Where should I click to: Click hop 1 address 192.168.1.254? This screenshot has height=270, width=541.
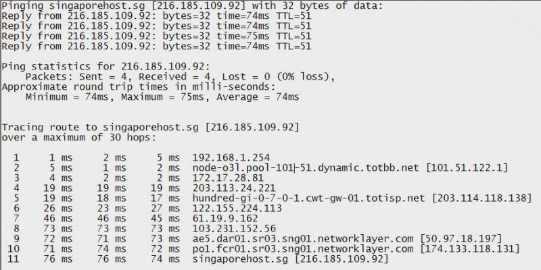coord(231,158)
